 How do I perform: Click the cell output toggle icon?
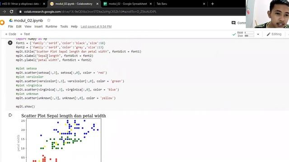(10, 115)
